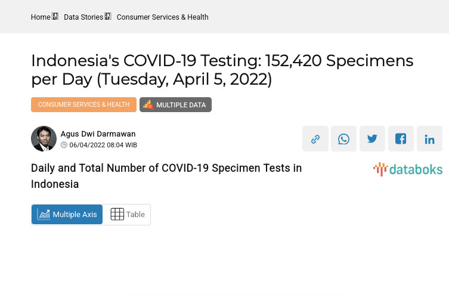Share the article via WhatsApp
This screenshot has width=449, height=297.
pos(344,139)
